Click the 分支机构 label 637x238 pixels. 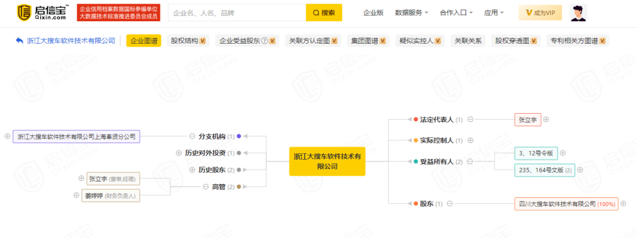point(212,136)
